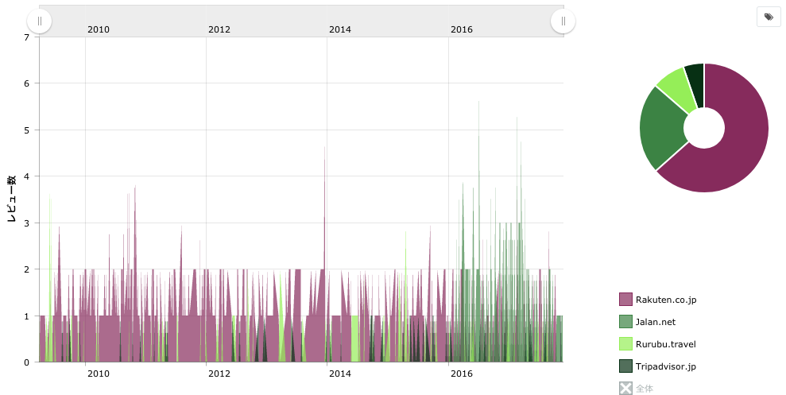This screenshot has width=786, height=395.
Task: Toggle the Jalan.net series label
Action: (656, 322)
